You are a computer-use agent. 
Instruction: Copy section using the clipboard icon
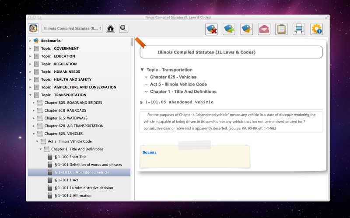pyautogui.click(x=281, y=29)
